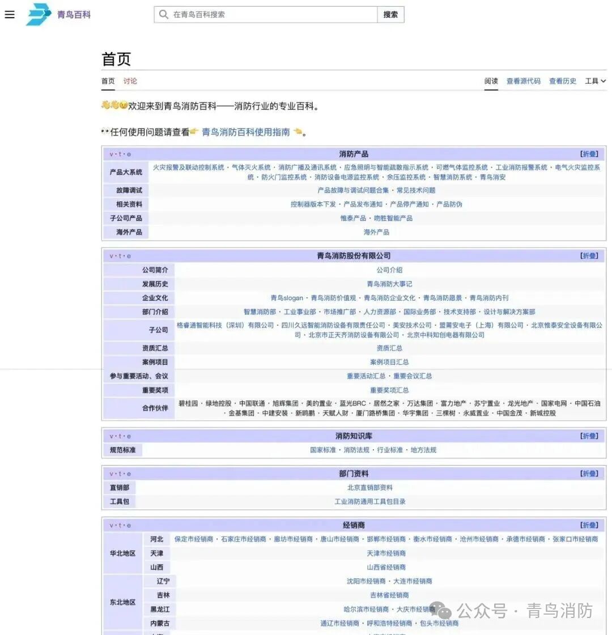The image size is (612, 635).
Task: Open 工业消防报警系统 link
Action: (x=521, y=167)
